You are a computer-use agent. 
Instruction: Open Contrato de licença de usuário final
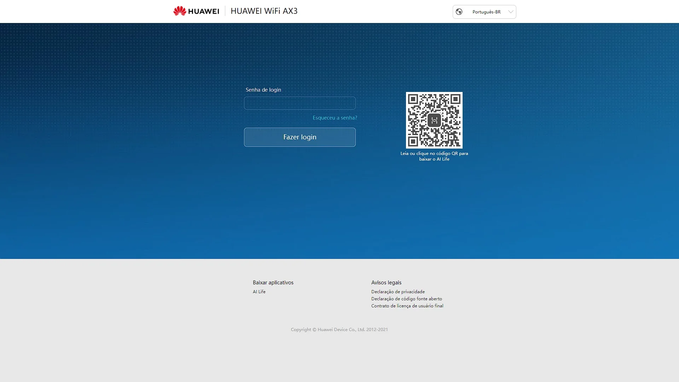pos(407,306)
